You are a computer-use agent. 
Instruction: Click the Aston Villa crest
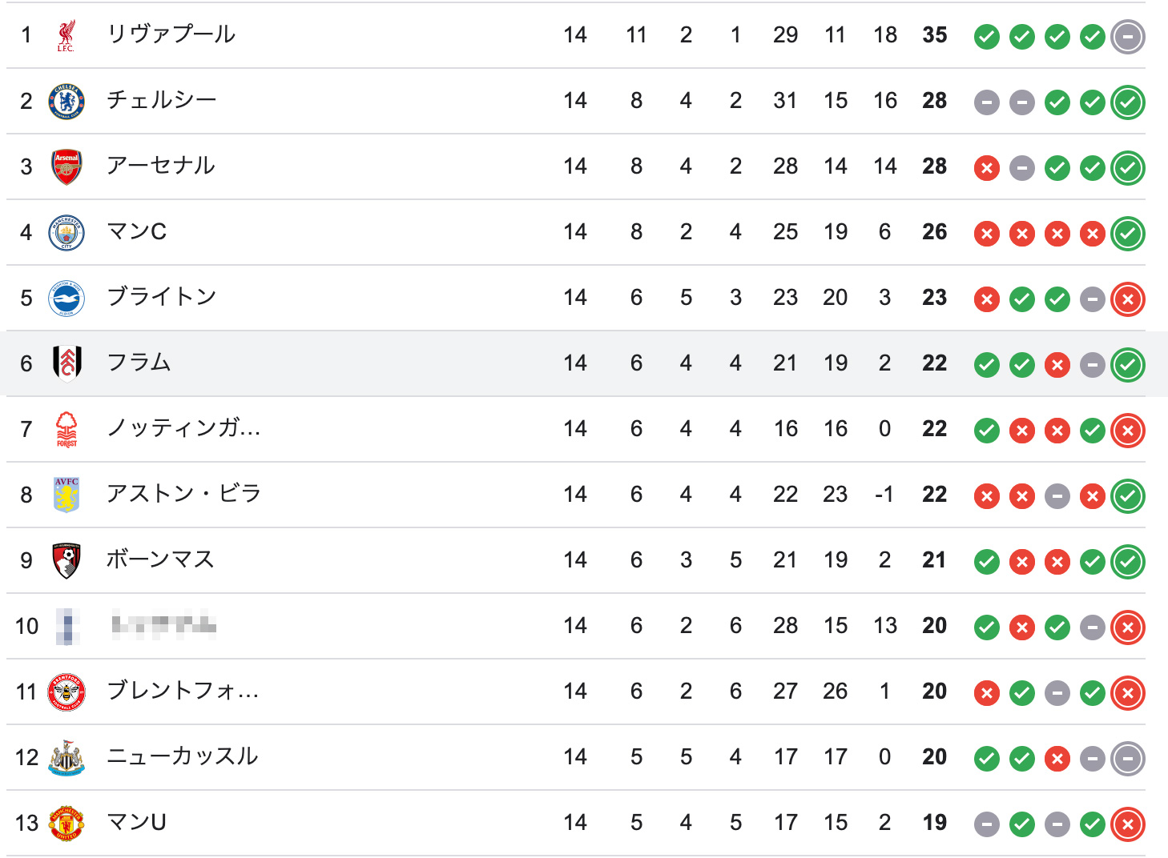click(66, 495)
